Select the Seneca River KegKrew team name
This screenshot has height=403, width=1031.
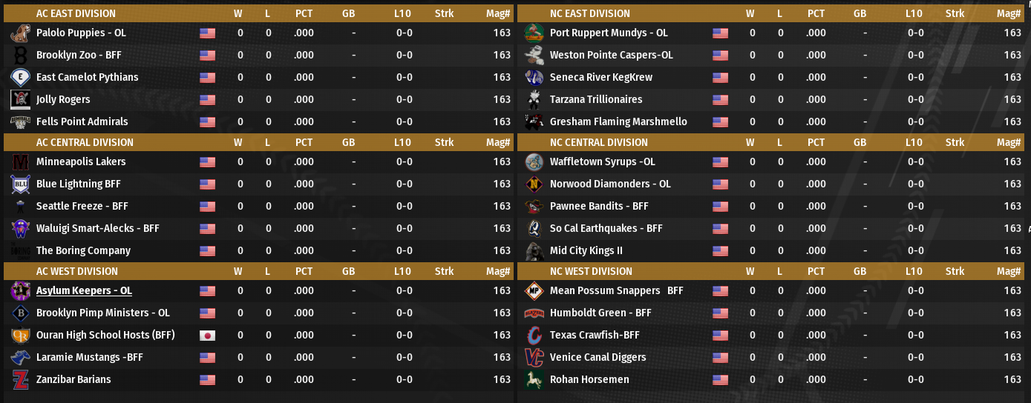tap(601, 77)
